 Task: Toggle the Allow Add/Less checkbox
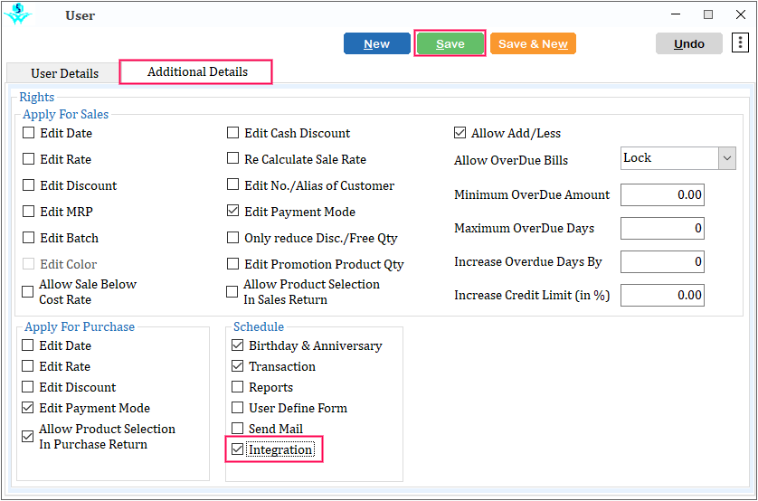pos(460,132)
